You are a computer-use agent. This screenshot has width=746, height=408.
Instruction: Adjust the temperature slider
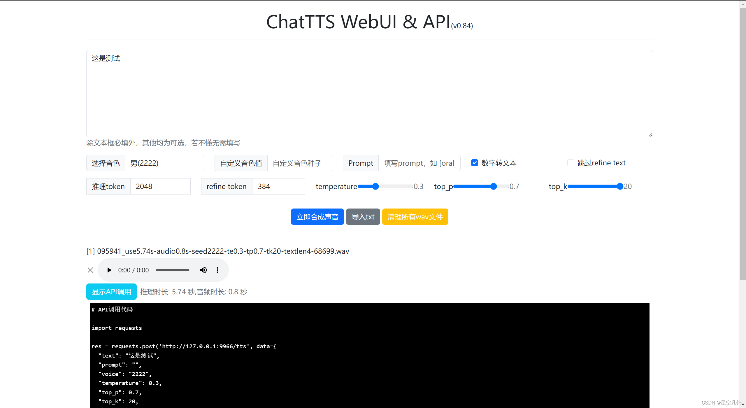pos(375,186)
